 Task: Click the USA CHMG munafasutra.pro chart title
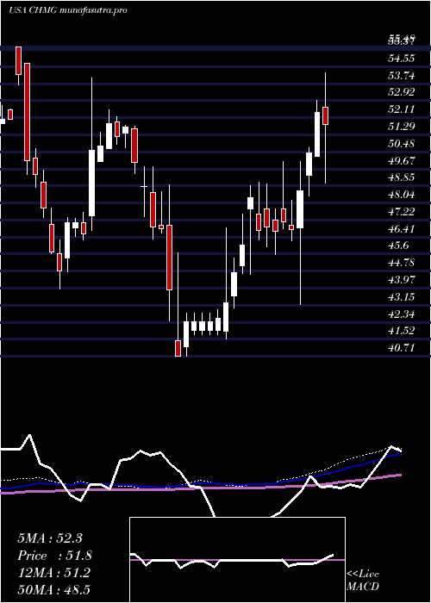(68, 10)
